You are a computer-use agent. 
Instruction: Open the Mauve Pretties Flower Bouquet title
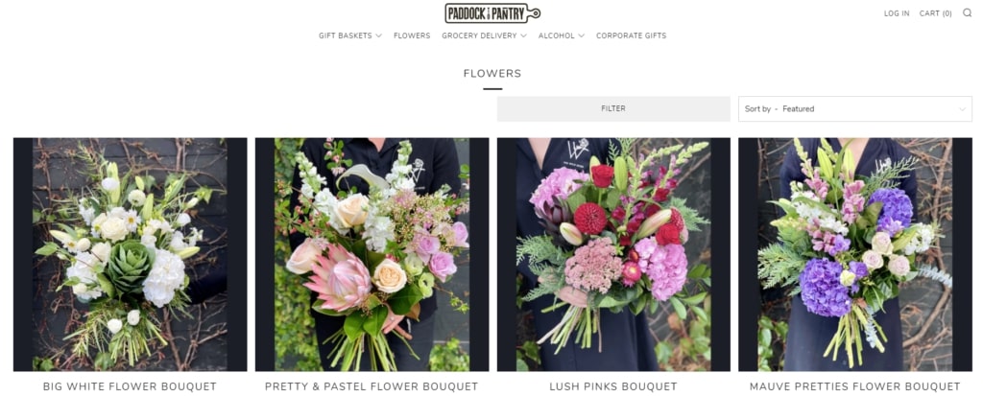855,386
